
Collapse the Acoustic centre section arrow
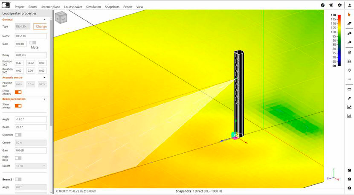44,78
